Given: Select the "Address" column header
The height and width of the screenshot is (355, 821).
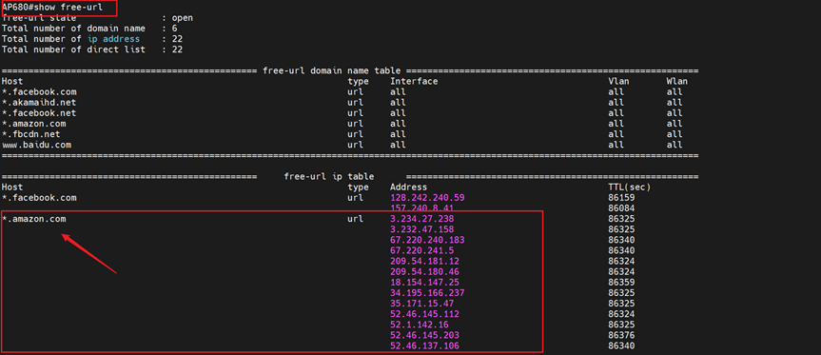Looking at the screenshot, I should (408, 187).
